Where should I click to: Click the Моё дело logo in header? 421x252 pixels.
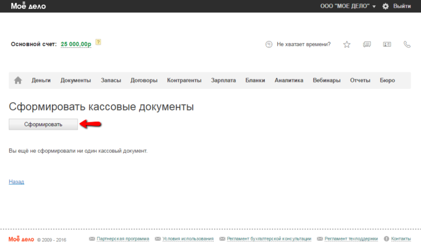(28, 6)
